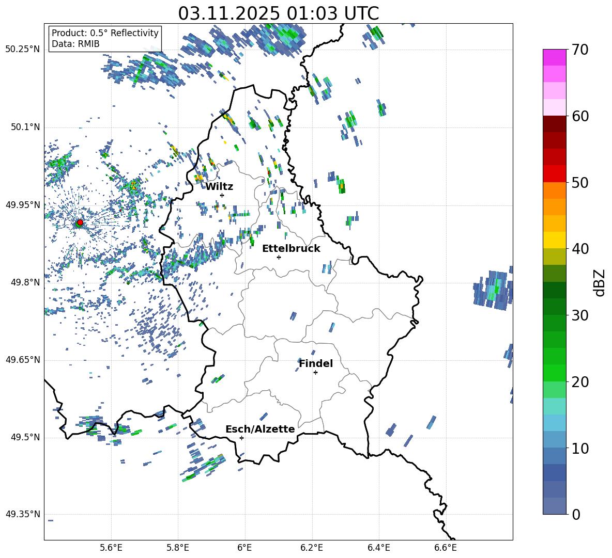
Task: Click the 50.25°N latitude label
Action: [x=23, y=50]
